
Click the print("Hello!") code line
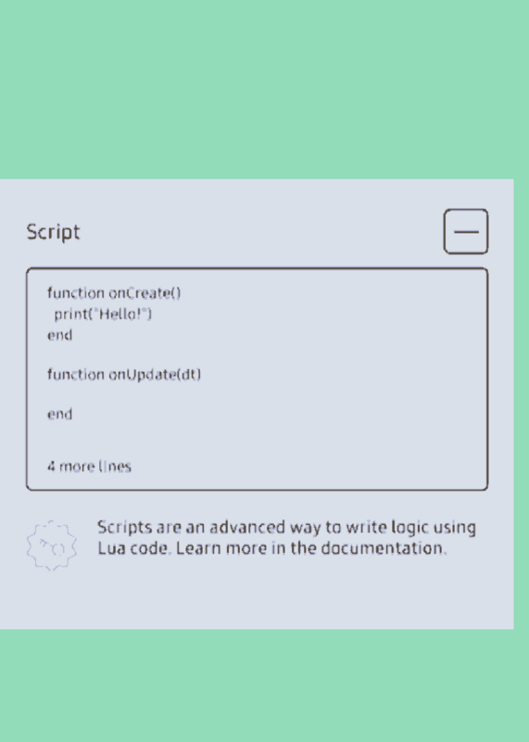pyautogui.click(x=103, y=313)
